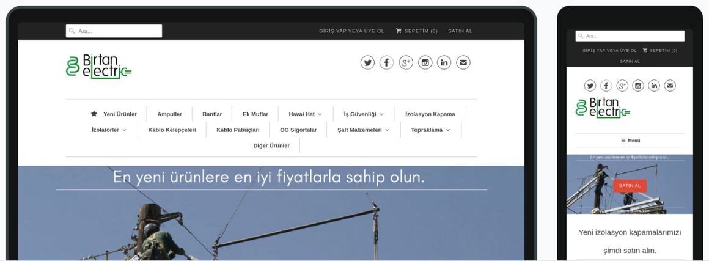
Task: Open Facebook icon in mobile preview
Action: tap(606, 86)
